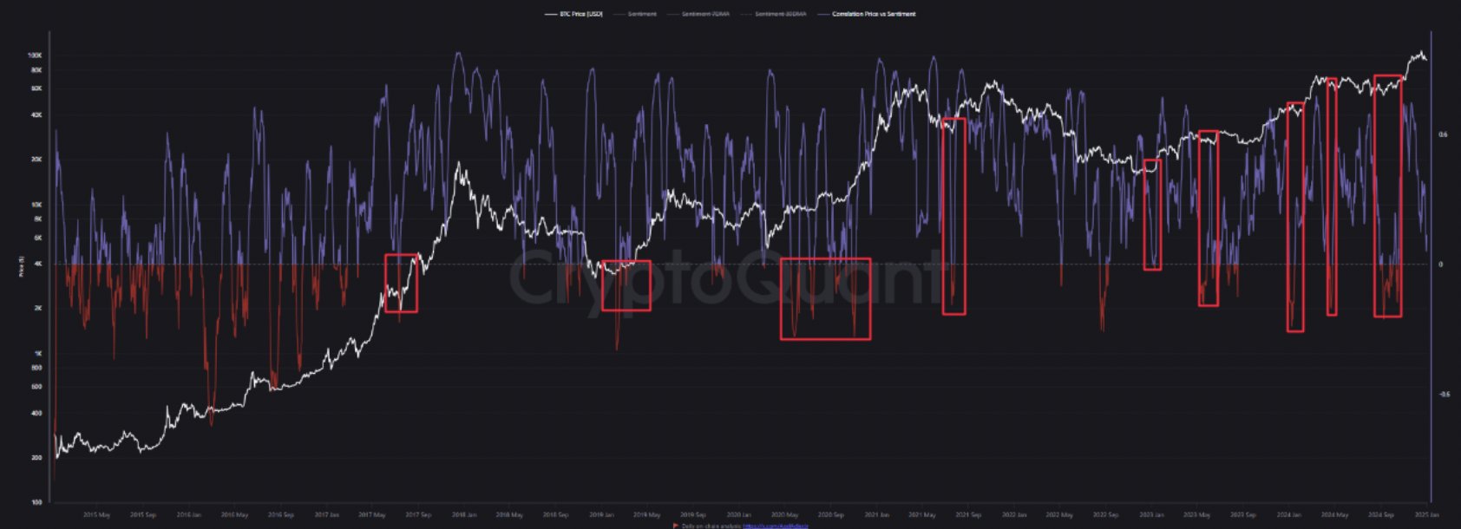The height and width of the screenshot is (529, 1461).
Task: Show the Sentiment-30DMA legend series
Action: pyautogui.click(x=780, y=14)
